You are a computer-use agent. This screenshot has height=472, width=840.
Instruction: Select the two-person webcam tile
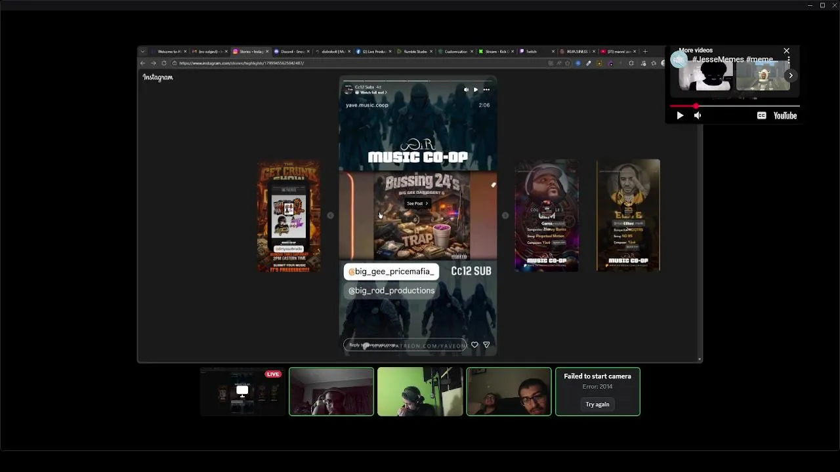509,392
